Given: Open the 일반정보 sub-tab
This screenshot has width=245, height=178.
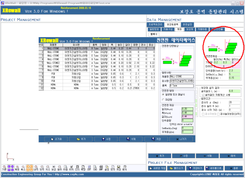Looking at the screenshot, I should [x=154, y=29].
